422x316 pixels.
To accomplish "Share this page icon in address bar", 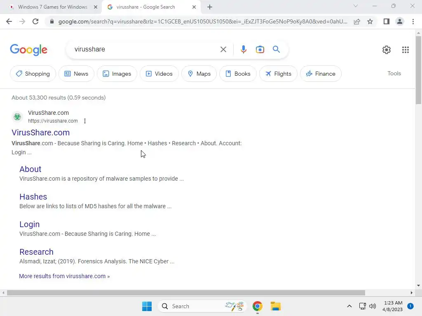I will click(357, 21).
